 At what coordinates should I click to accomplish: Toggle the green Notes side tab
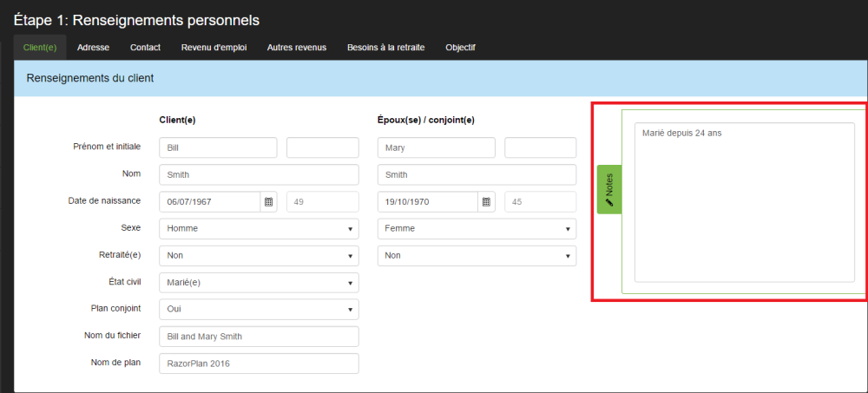tap(609, 188)
